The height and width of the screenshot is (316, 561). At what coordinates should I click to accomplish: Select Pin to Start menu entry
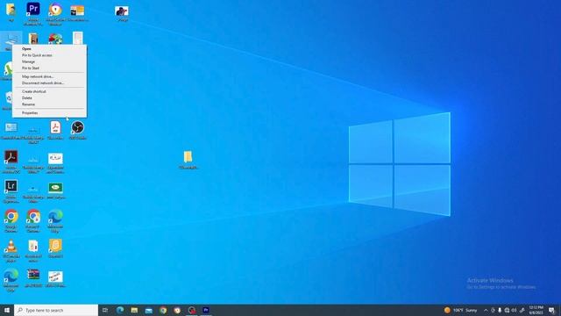click(x=31, y=68)
